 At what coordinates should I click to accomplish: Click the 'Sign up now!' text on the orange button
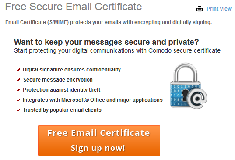pyautogui.click(x=98, y=148)
